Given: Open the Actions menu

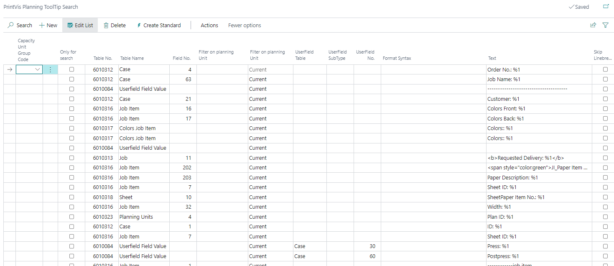Looking at the screenshot, I should [x=209, y=26].
